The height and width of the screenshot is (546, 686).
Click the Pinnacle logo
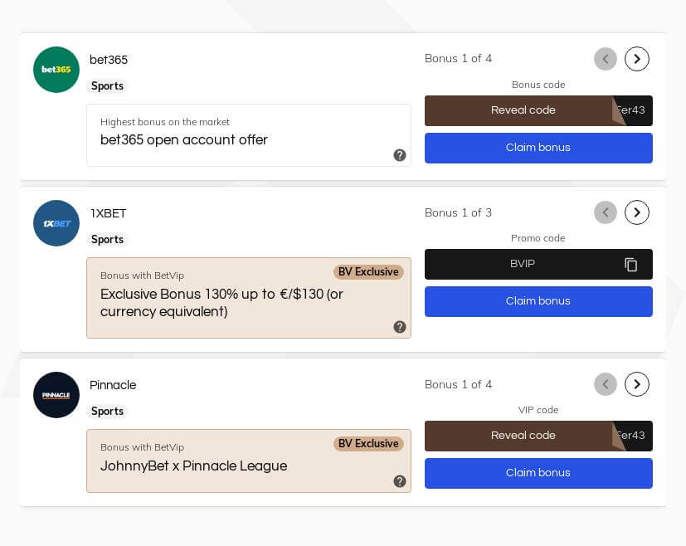coord(56,395)
